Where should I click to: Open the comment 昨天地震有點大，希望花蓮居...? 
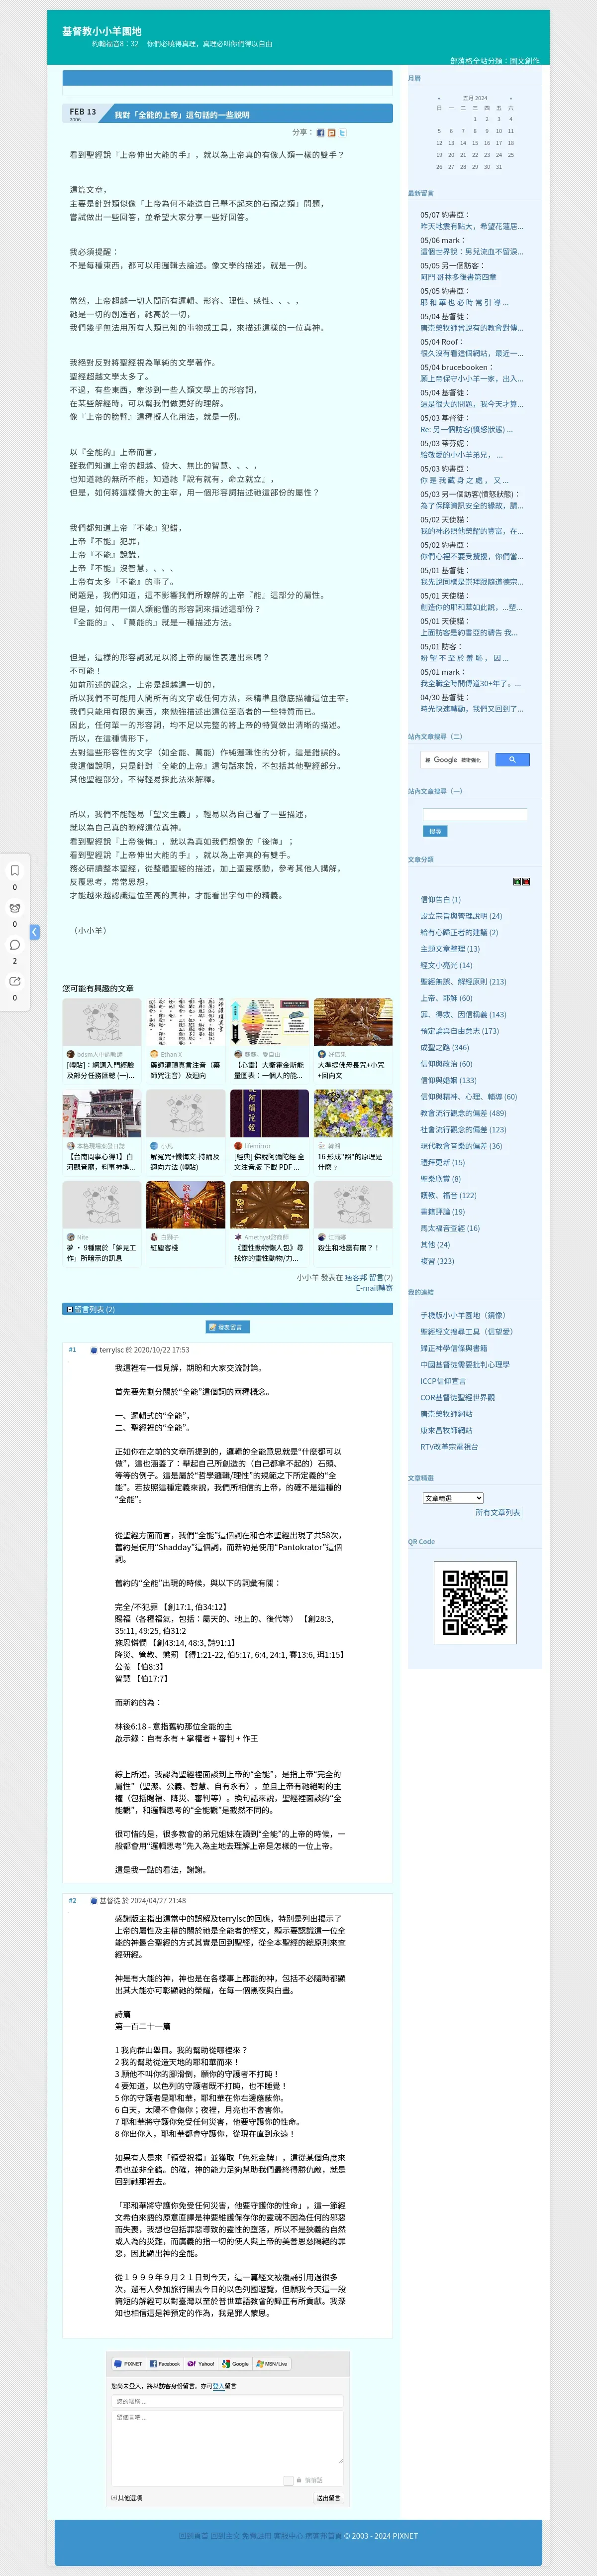(470, 227)
